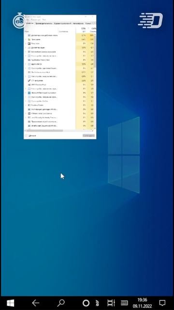Viewport: 174px width, 310px height.
Task: Switch to the Процессы tab
Action: (x=29, y=23)
